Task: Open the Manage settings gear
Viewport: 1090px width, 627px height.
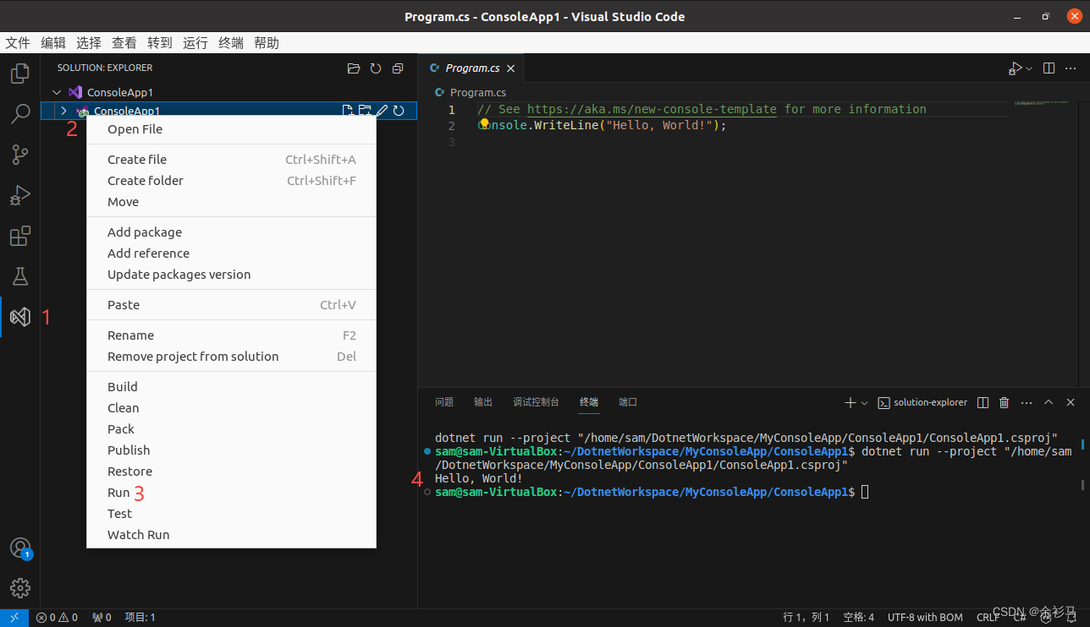Action: (x=19, y=588)
